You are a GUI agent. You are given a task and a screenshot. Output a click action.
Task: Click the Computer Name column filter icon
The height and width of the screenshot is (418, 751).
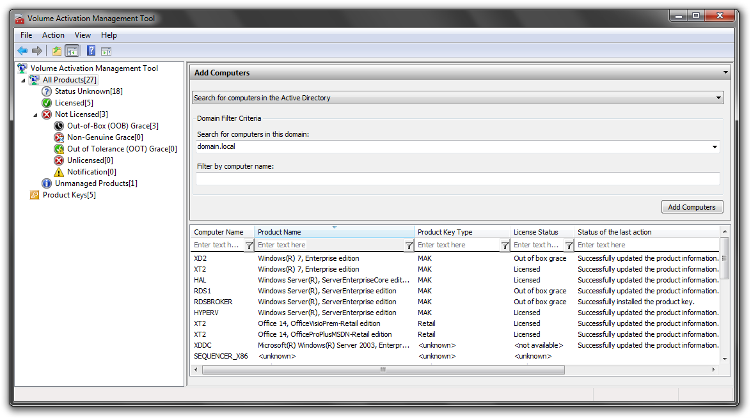coord(249,245)
